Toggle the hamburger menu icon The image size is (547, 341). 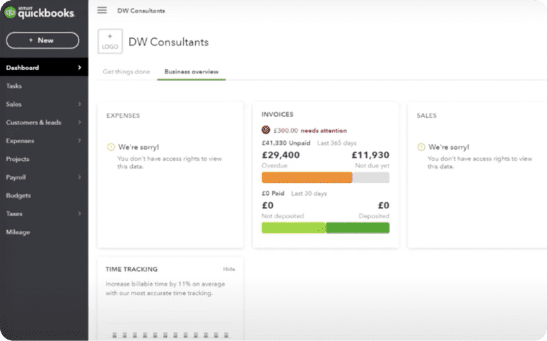pos(102,10)
